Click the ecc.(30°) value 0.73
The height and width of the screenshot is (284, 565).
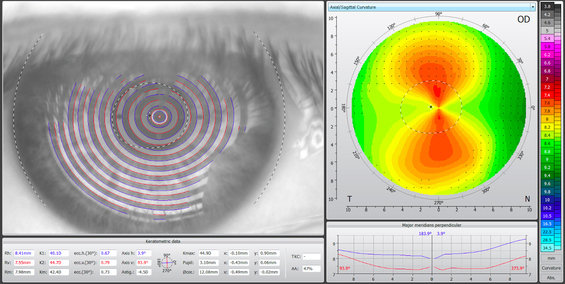pyautogui.click(x=108, y=272)
